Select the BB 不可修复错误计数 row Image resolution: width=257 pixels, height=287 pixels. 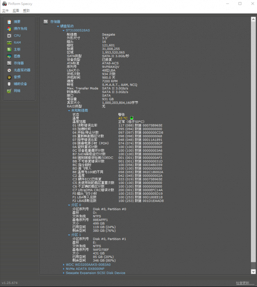click(117, 161)
